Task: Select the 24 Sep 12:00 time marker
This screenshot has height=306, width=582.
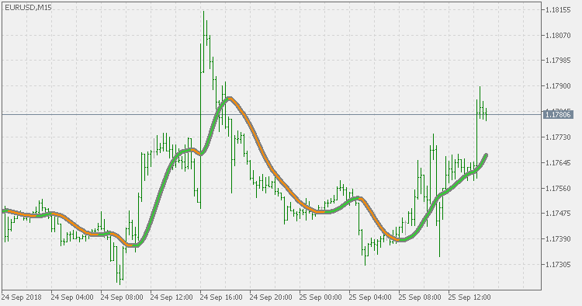Action: coord(171,297)
